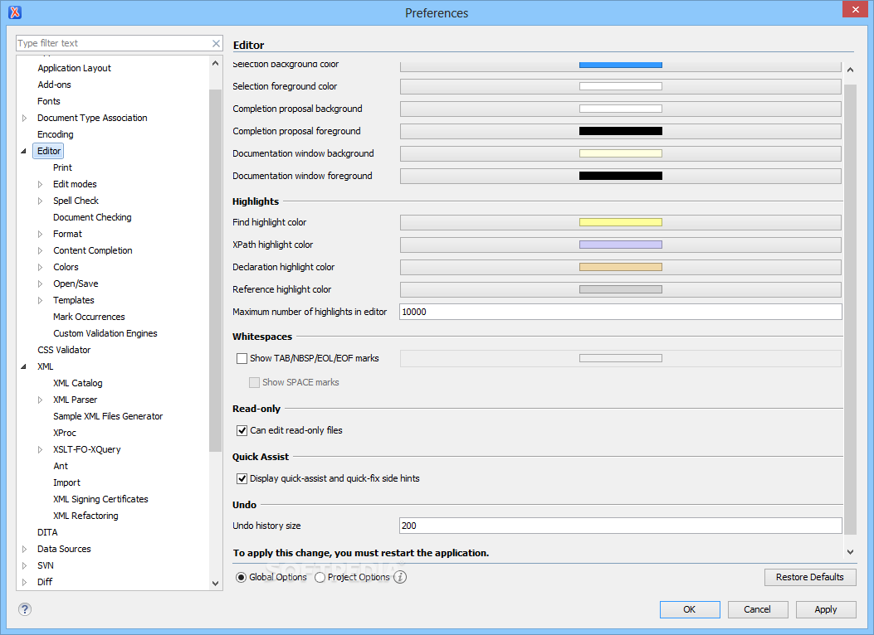874x635 pixels.
Task: Select XProc preferences page
Action: 64,433
